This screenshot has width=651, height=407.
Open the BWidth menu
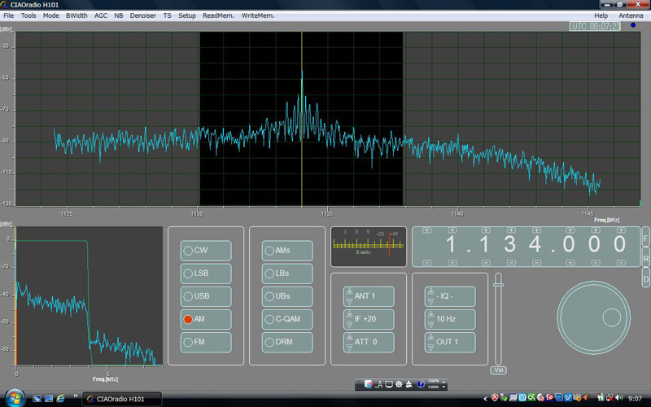click(77, 15)
